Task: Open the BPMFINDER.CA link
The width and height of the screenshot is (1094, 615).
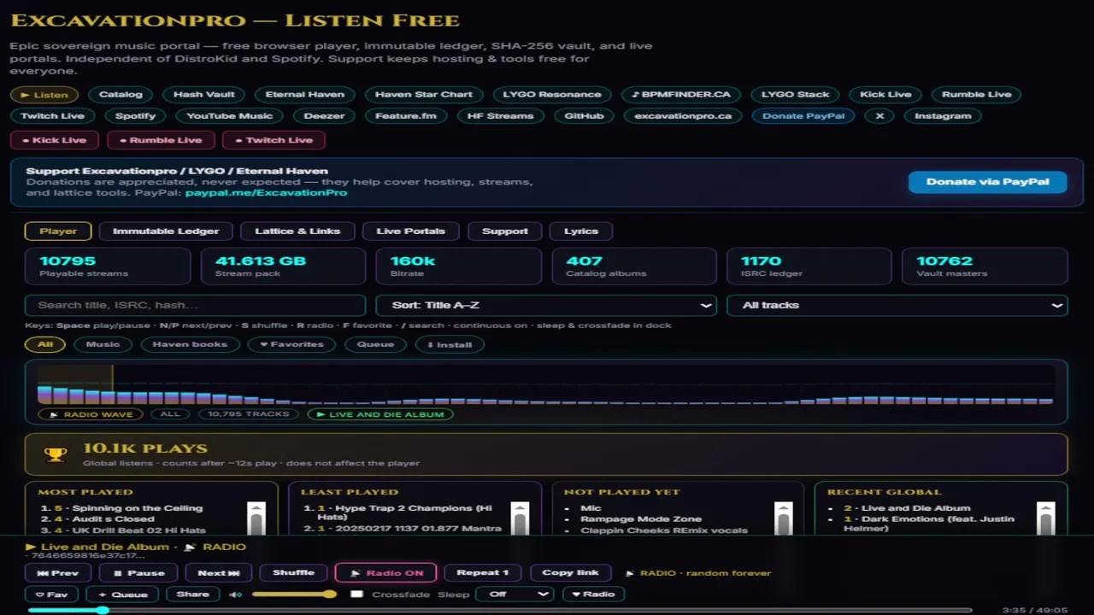Action: (x=680, y=95)
